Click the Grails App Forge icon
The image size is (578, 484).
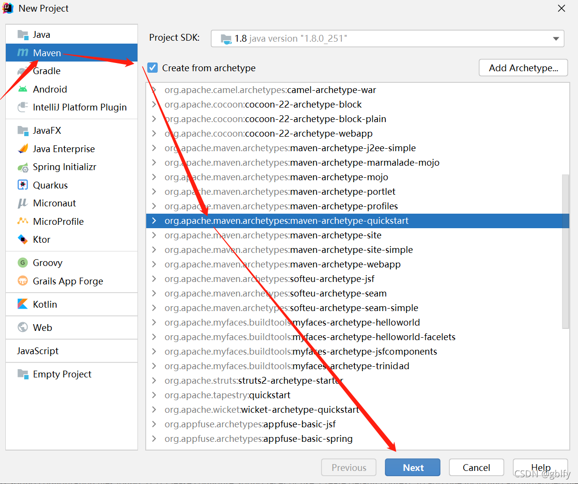click(23, 281)
